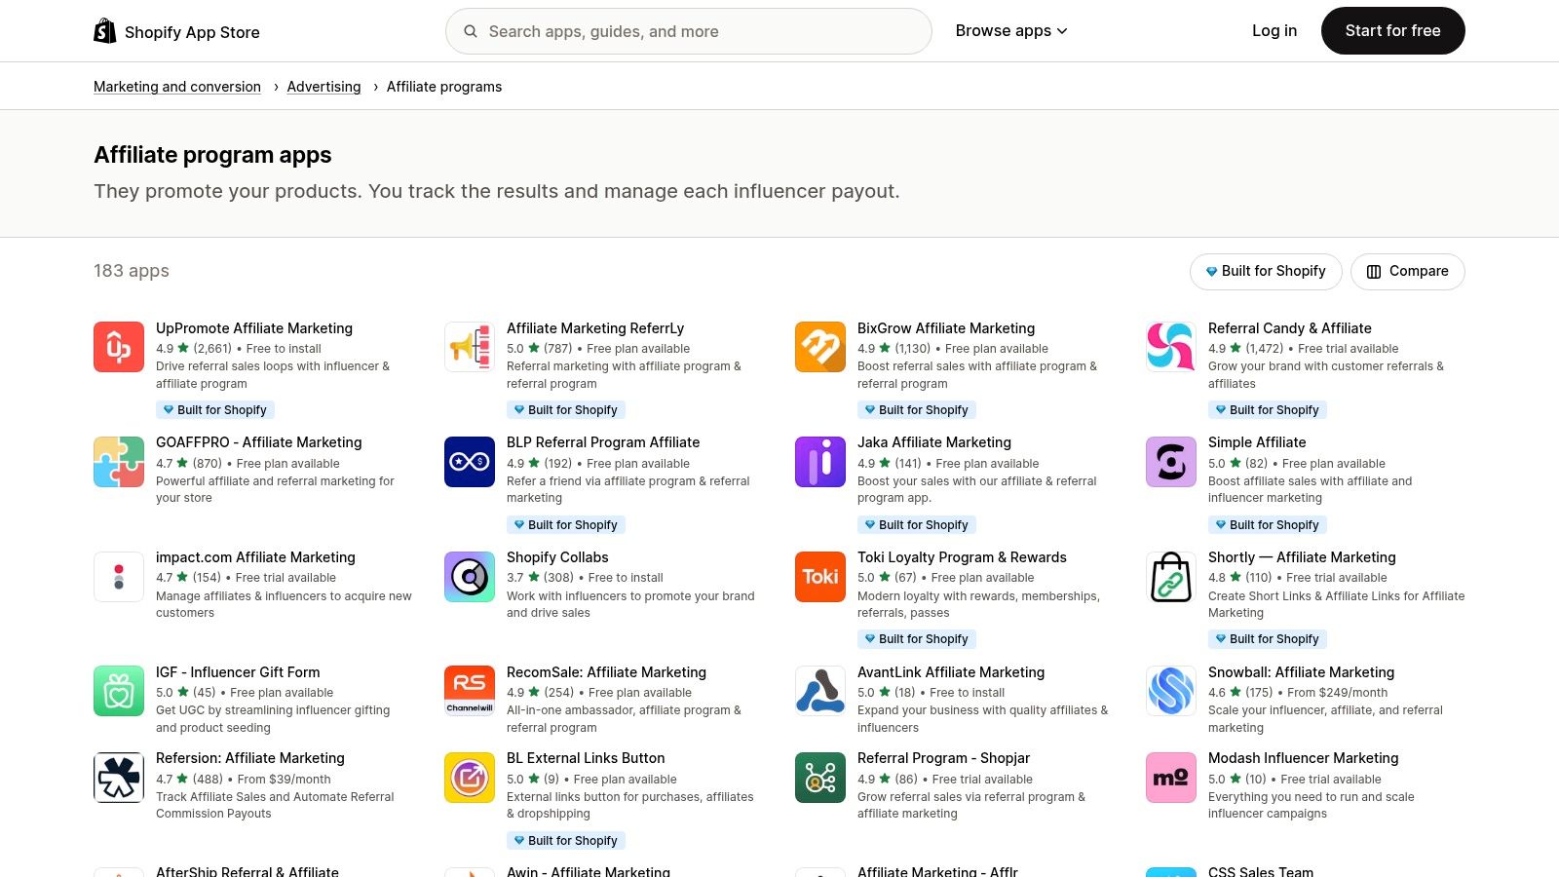
Task: Click the Compare button
Action: tap(1407, 271)
